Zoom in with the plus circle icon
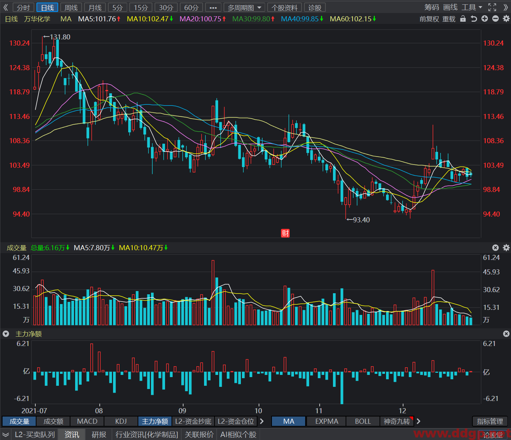Viewport: 511px width, 440px height. 485,19
